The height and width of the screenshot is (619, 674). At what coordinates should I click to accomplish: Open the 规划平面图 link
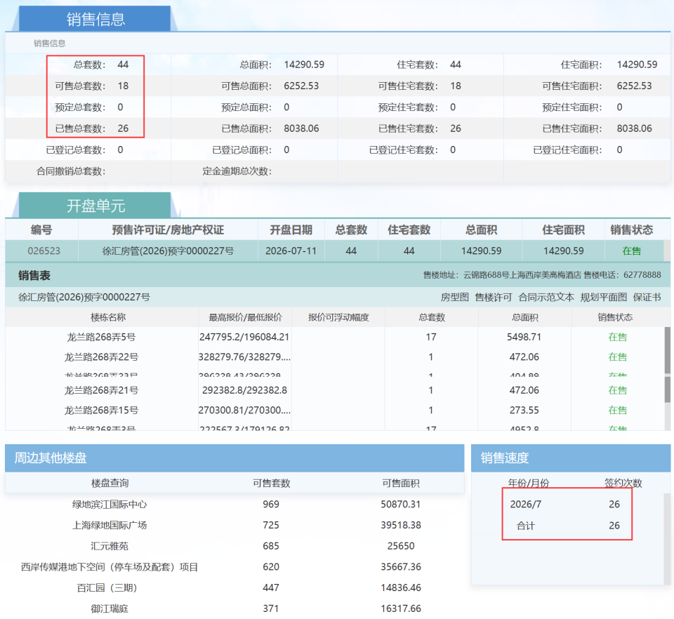[x=604, y=298]
